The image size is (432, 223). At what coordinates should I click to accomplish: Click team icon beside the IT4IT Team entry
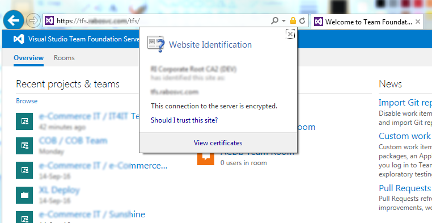coord(24,121)
